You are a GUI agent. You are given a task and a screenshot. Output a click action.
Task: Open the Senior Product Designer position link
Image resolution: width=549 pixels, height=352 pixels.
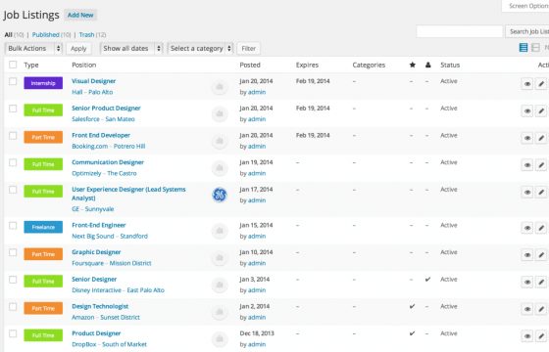point(106,109)
